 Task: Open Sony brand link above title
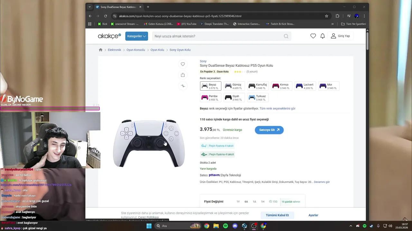203,61
